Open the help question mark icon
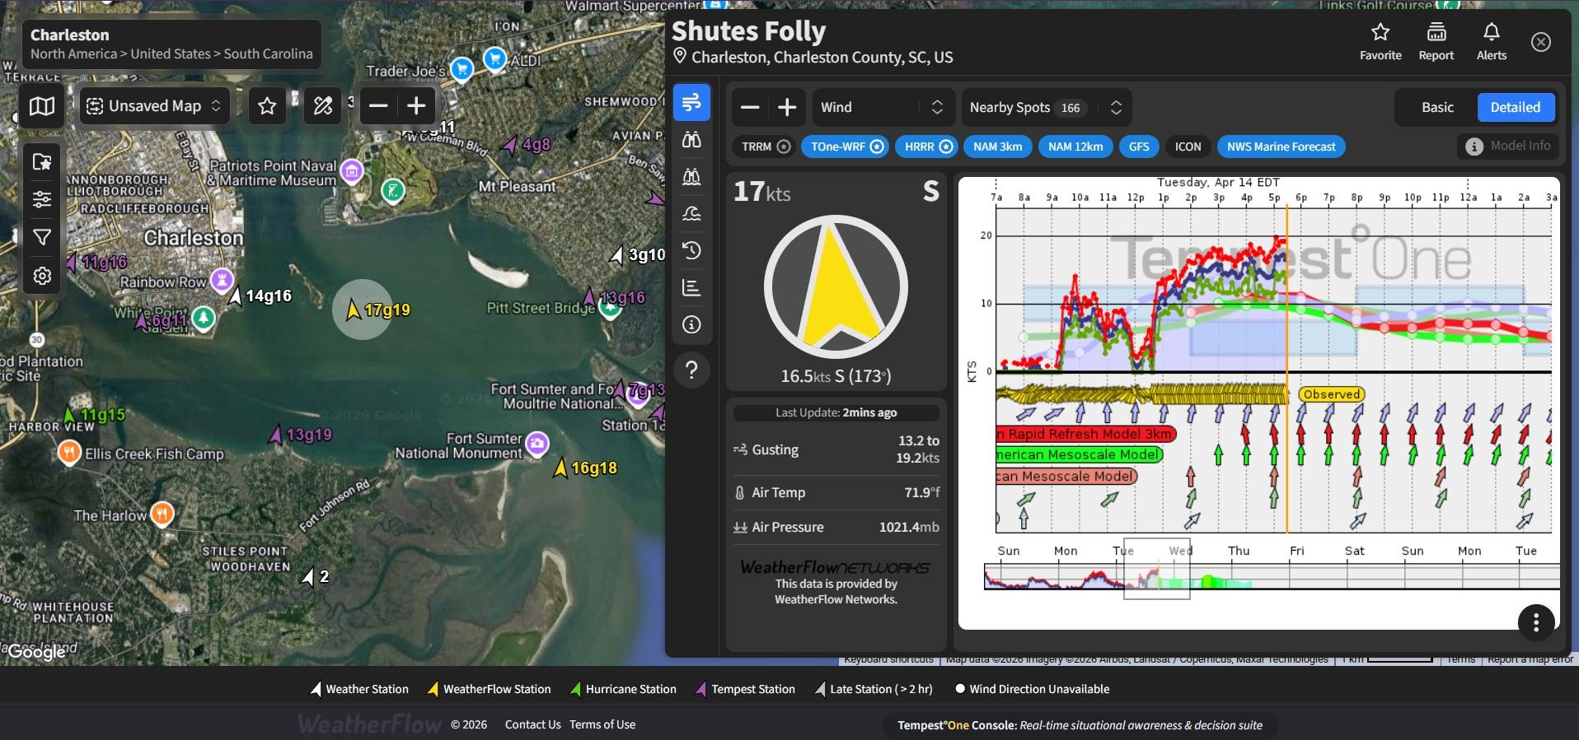 (692, 370)
